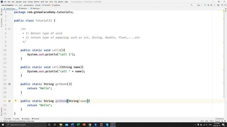The image size is (227, 127).
Task: Open the Windows notification center icon
Action: pos(223,125)
